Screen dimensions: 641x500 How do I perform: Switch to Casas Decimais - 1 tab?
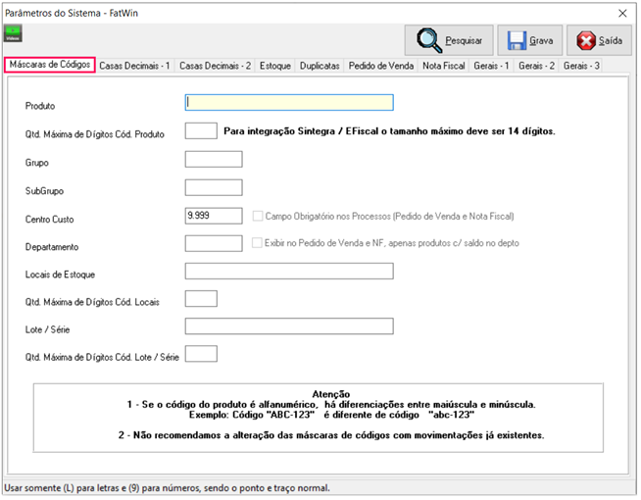pos(135,66)
